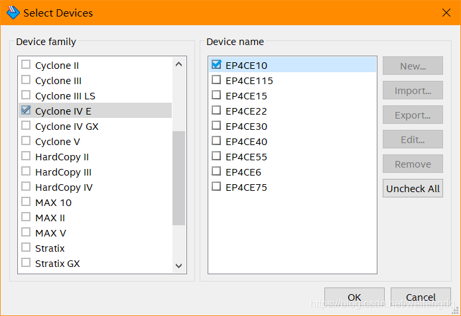
Task: Click the Edit... button
Action: (413, 139)
